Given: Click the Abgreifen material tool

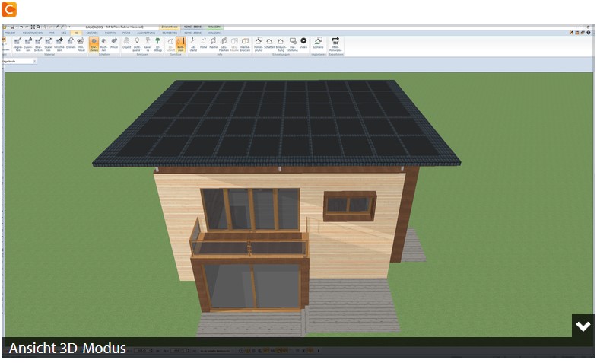Looking at the screenshot, I should coord(17,44).
